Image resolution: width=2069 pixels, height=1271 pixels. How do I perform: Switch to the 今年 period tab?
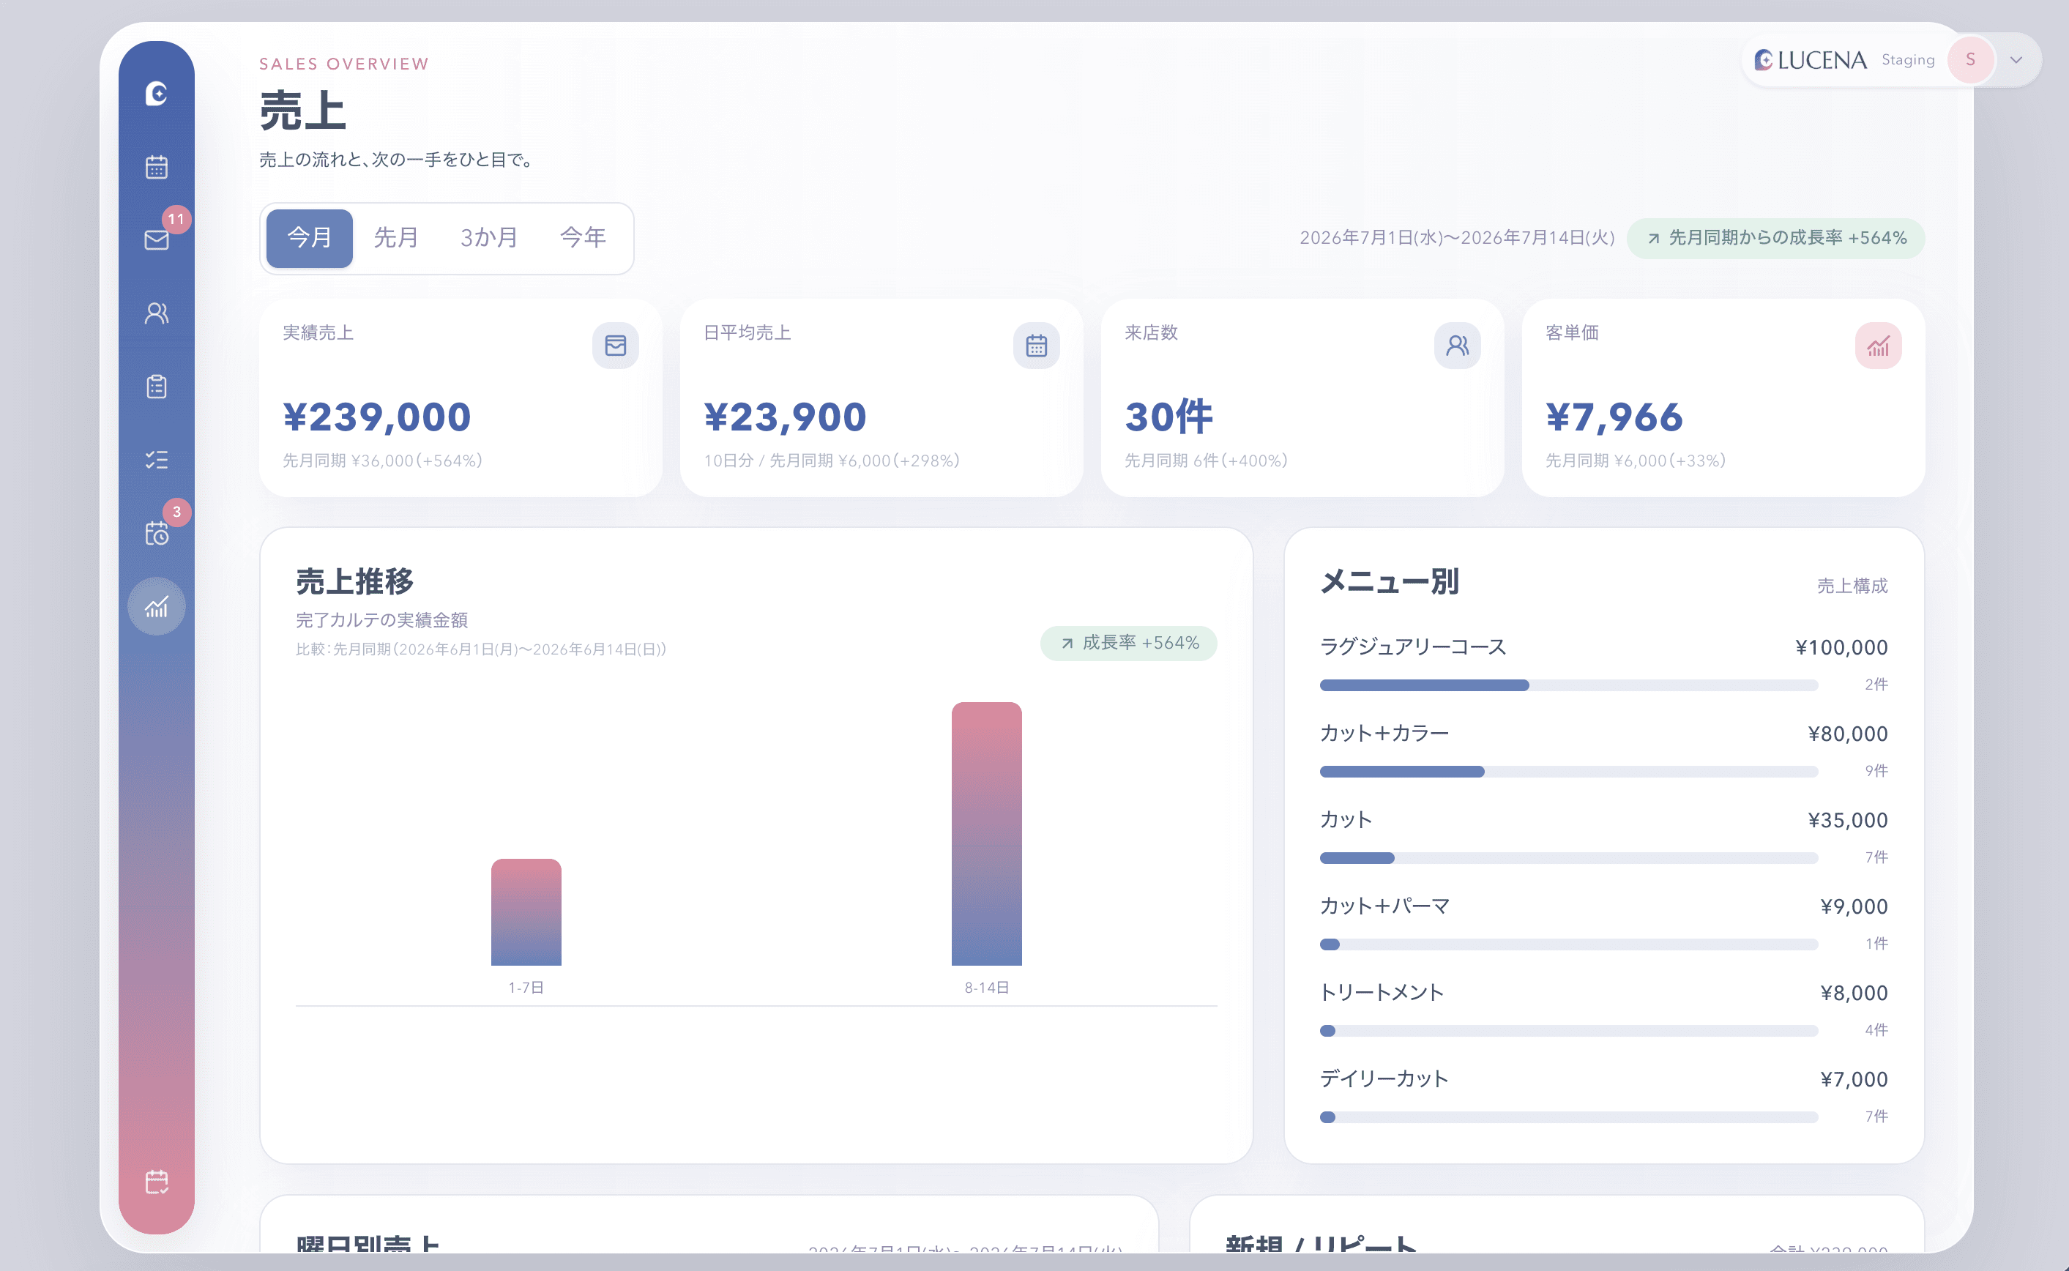click(584, 238)
